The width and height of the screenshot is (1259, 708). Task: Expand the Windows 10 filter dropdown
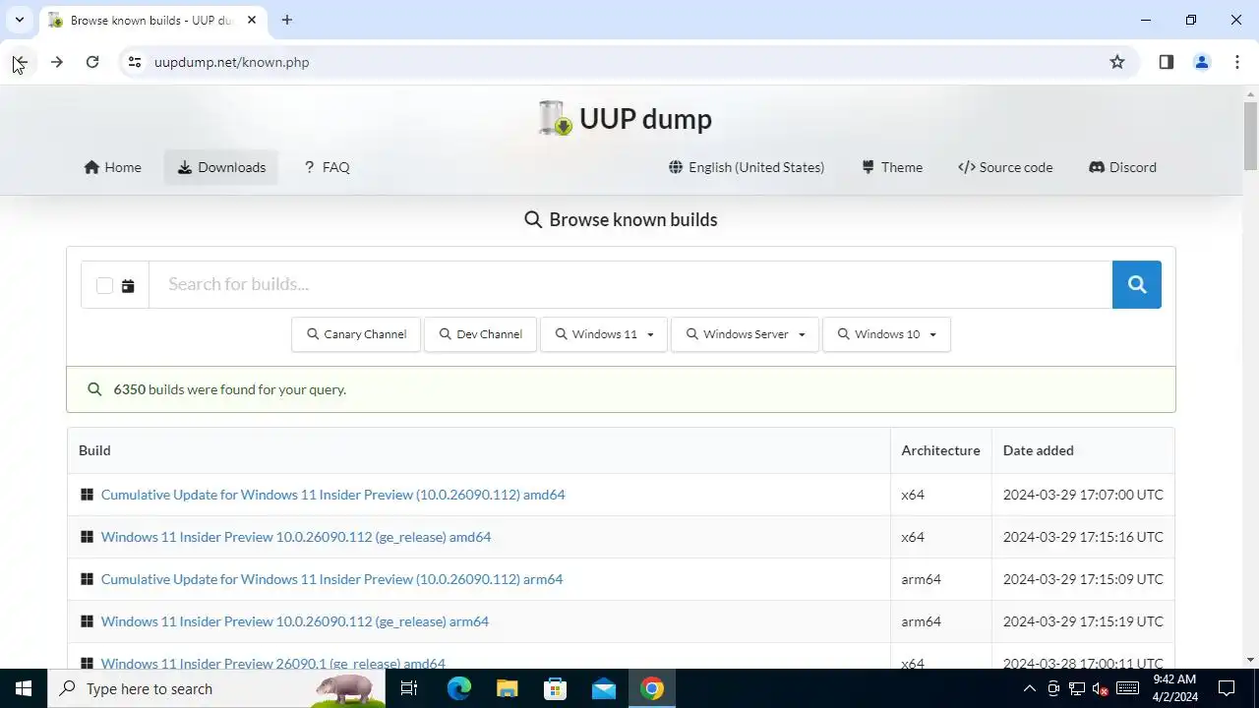coord(886,334)
